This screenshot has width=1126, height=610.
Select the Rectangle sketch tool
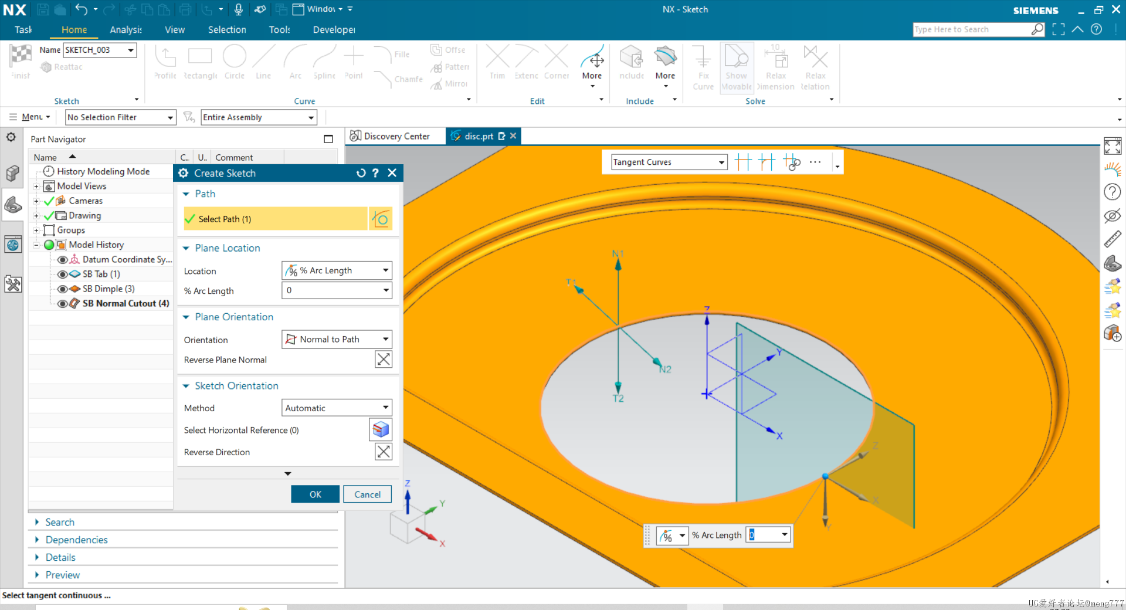coord(200,62)
